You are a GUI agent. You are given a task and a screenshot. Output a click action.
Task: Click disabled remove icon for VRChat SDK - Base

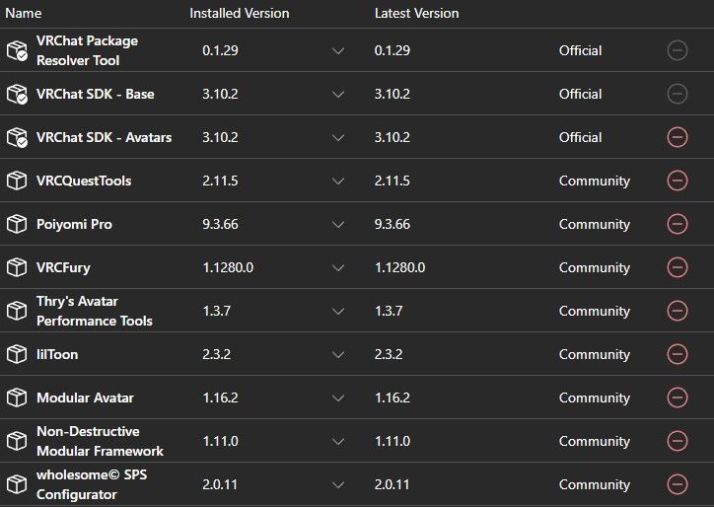click(x=678, y=94)
